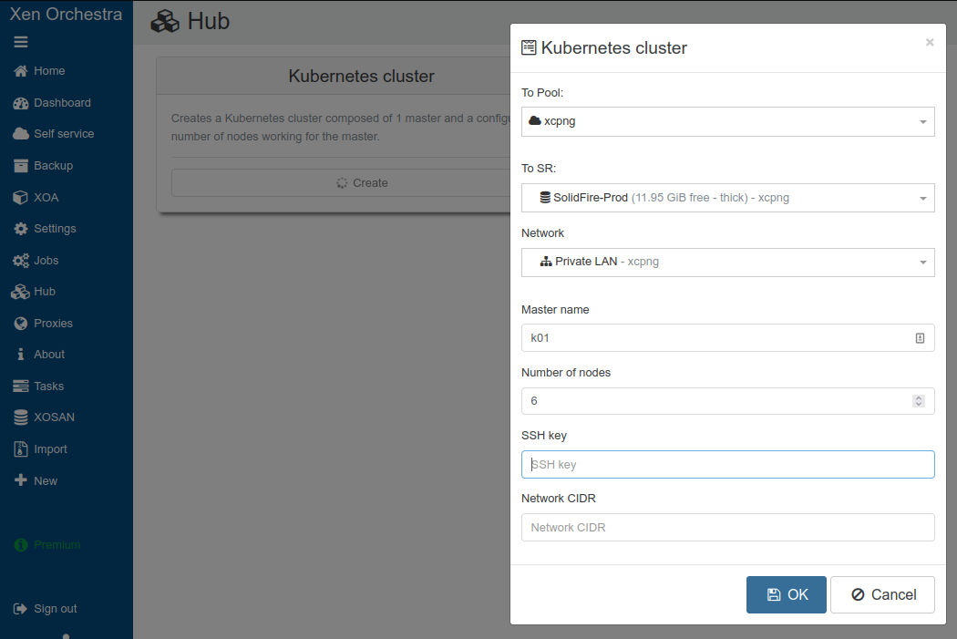Screen dimensions: 957x639
Task: Click the XOA cube icon
Action: click(x=21, y=197)
